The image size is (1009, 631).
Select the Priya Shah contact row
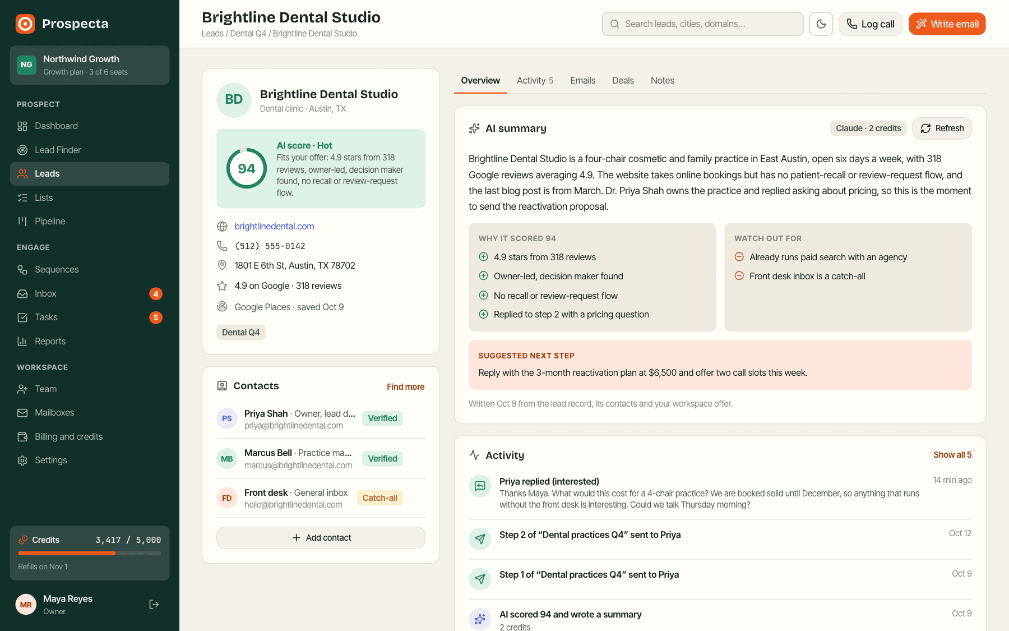[x=321, y=419]
